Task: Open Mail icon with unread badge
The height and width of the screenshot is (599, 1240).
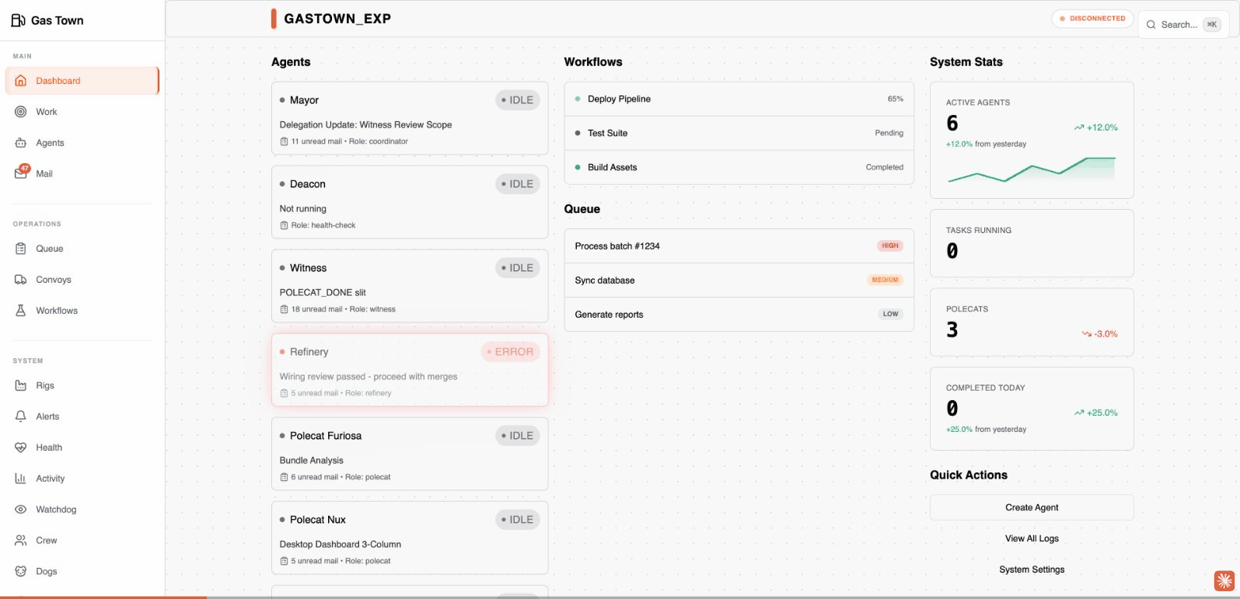Action: tap(21, 173)
